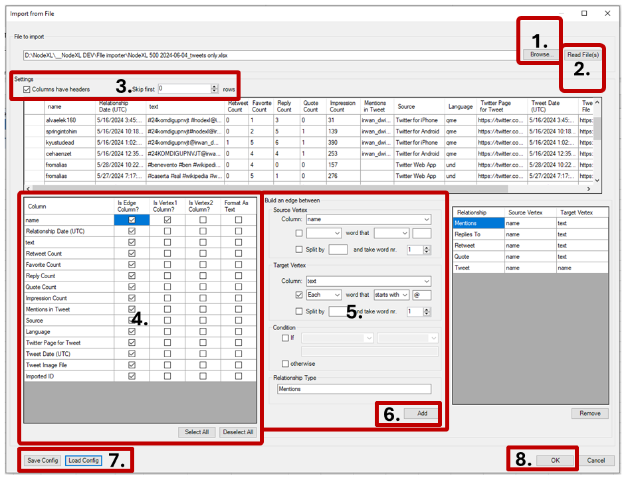The height and width of the screenshot is (478, 626).
Task: Increase the Skip first rows spinner
Action: (x=214, y=86)
